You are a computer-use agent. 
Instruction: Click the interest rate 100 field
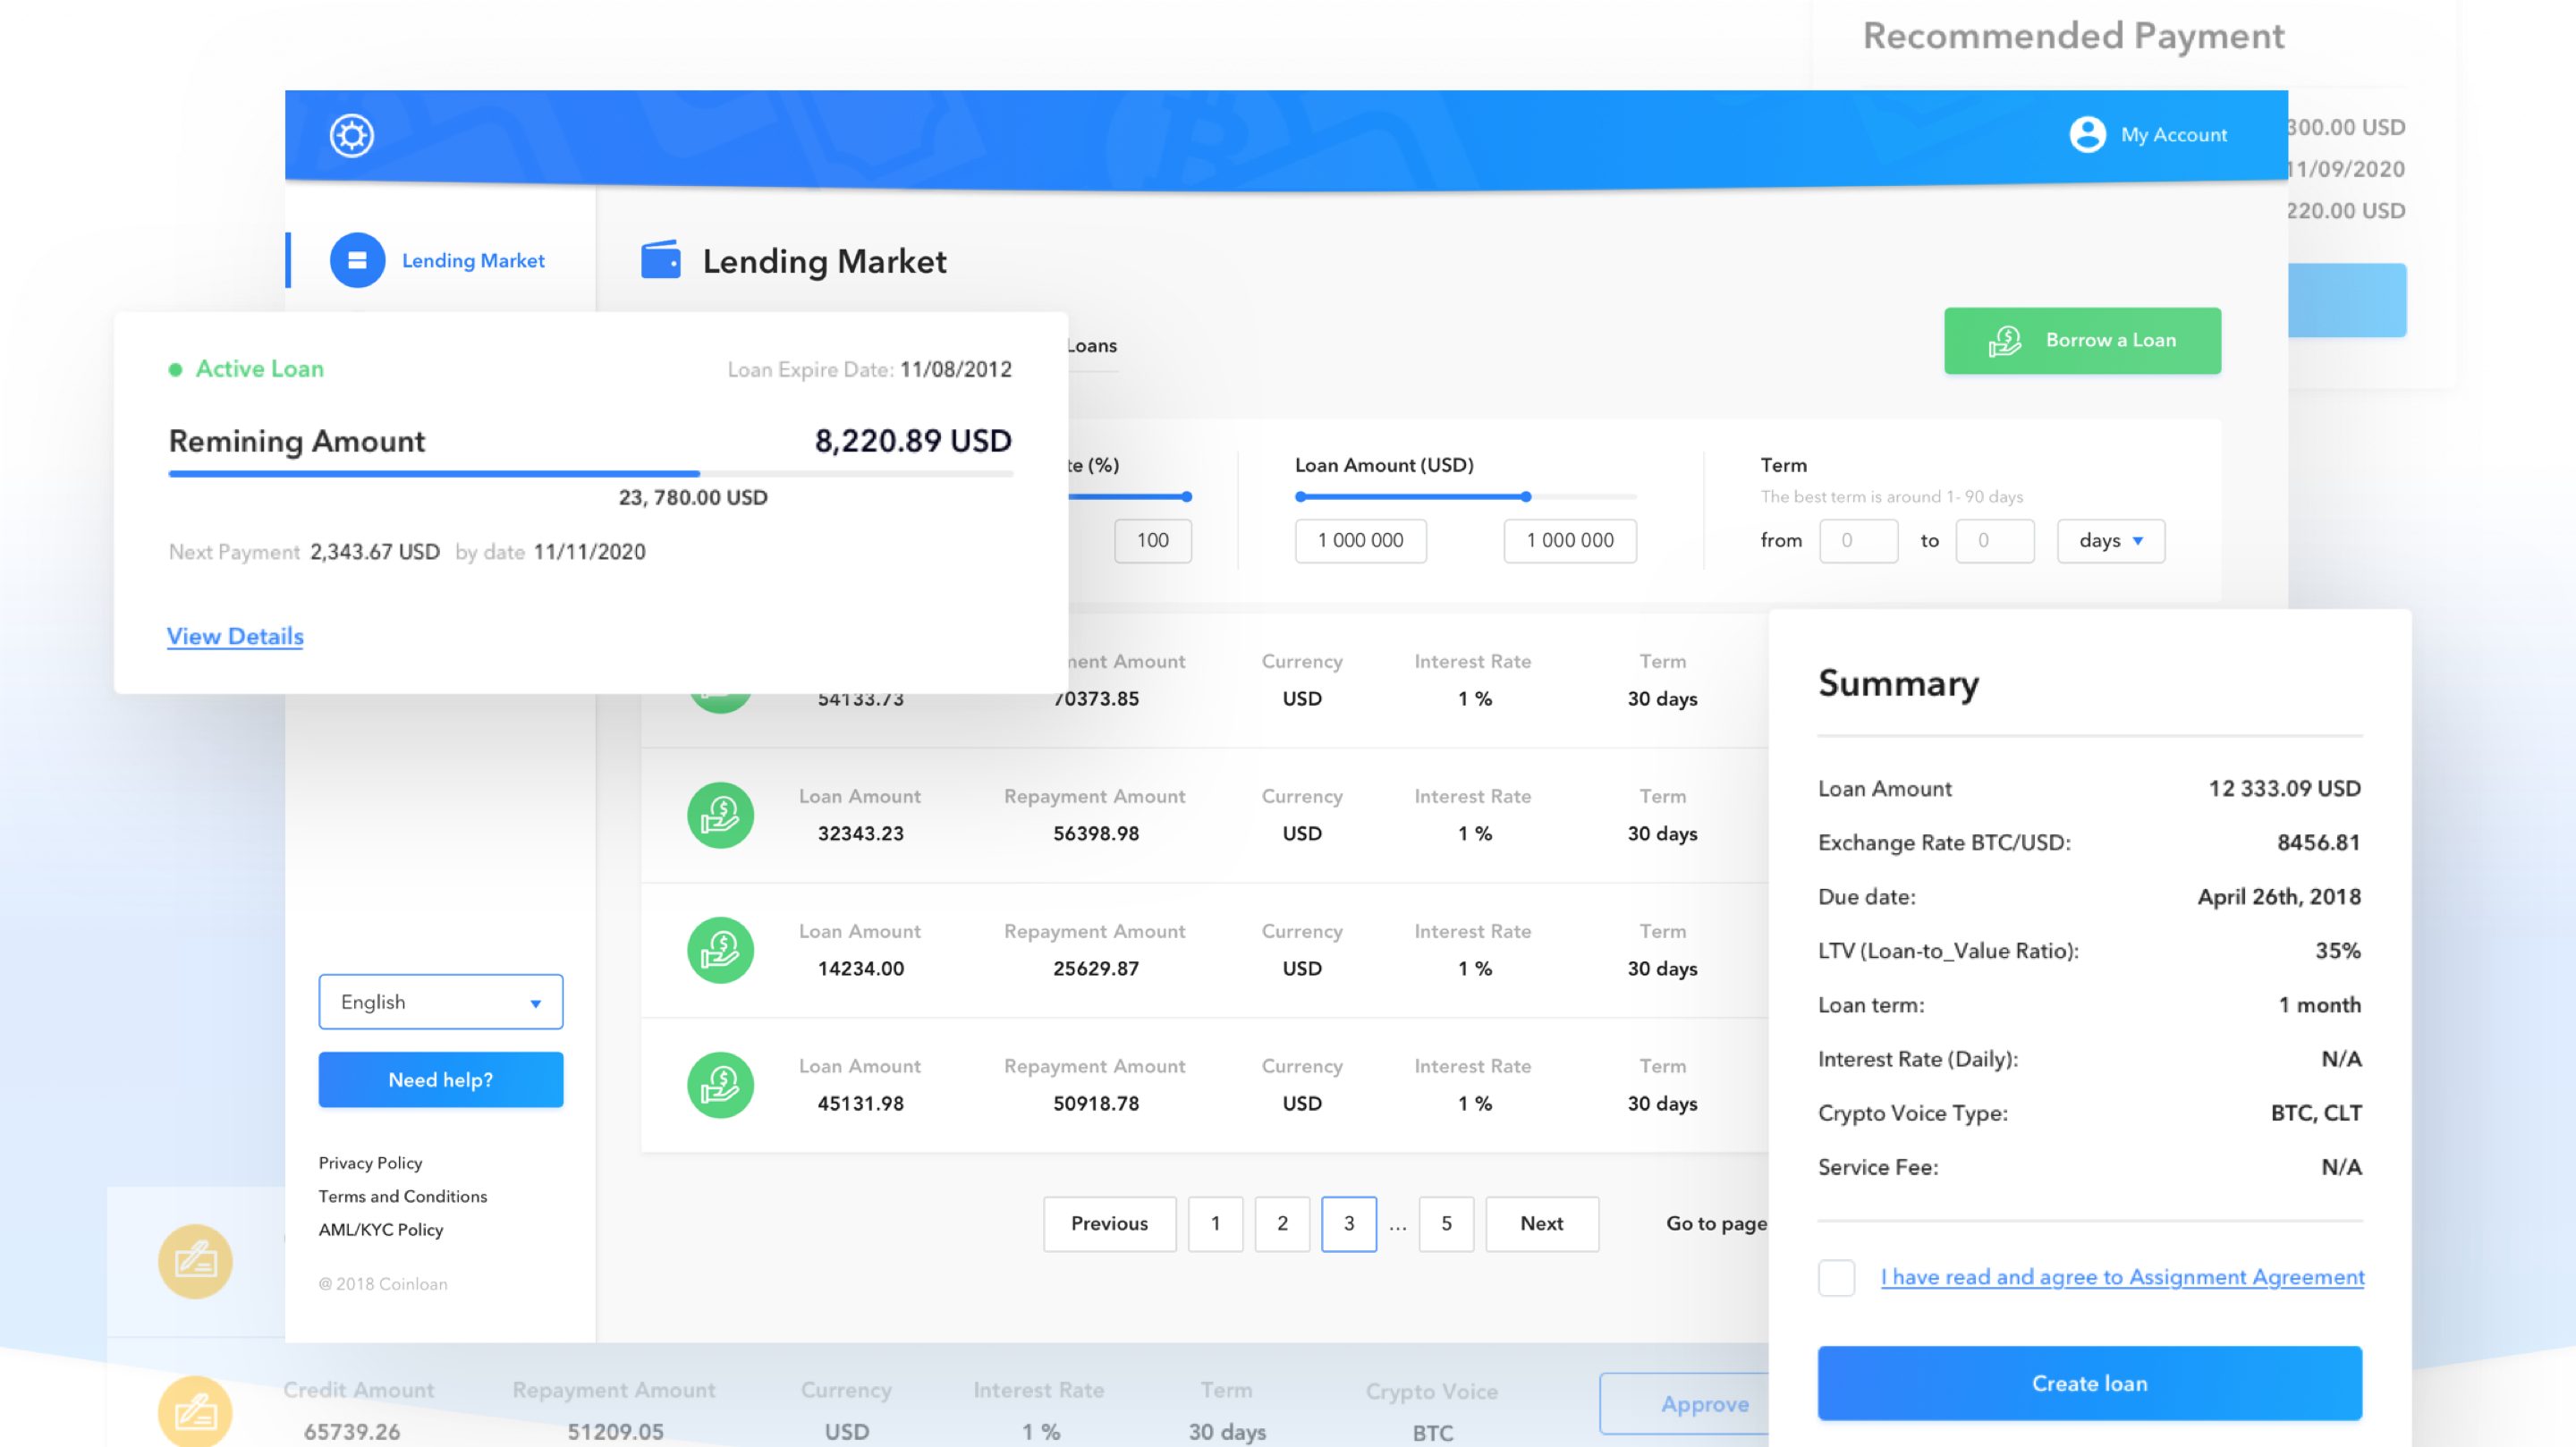(1153, 541)
